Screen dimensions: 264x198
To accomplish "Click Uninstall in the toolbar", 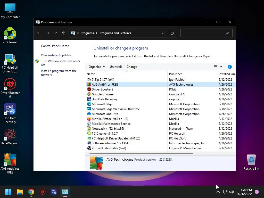I will click(x=116, y=67).
